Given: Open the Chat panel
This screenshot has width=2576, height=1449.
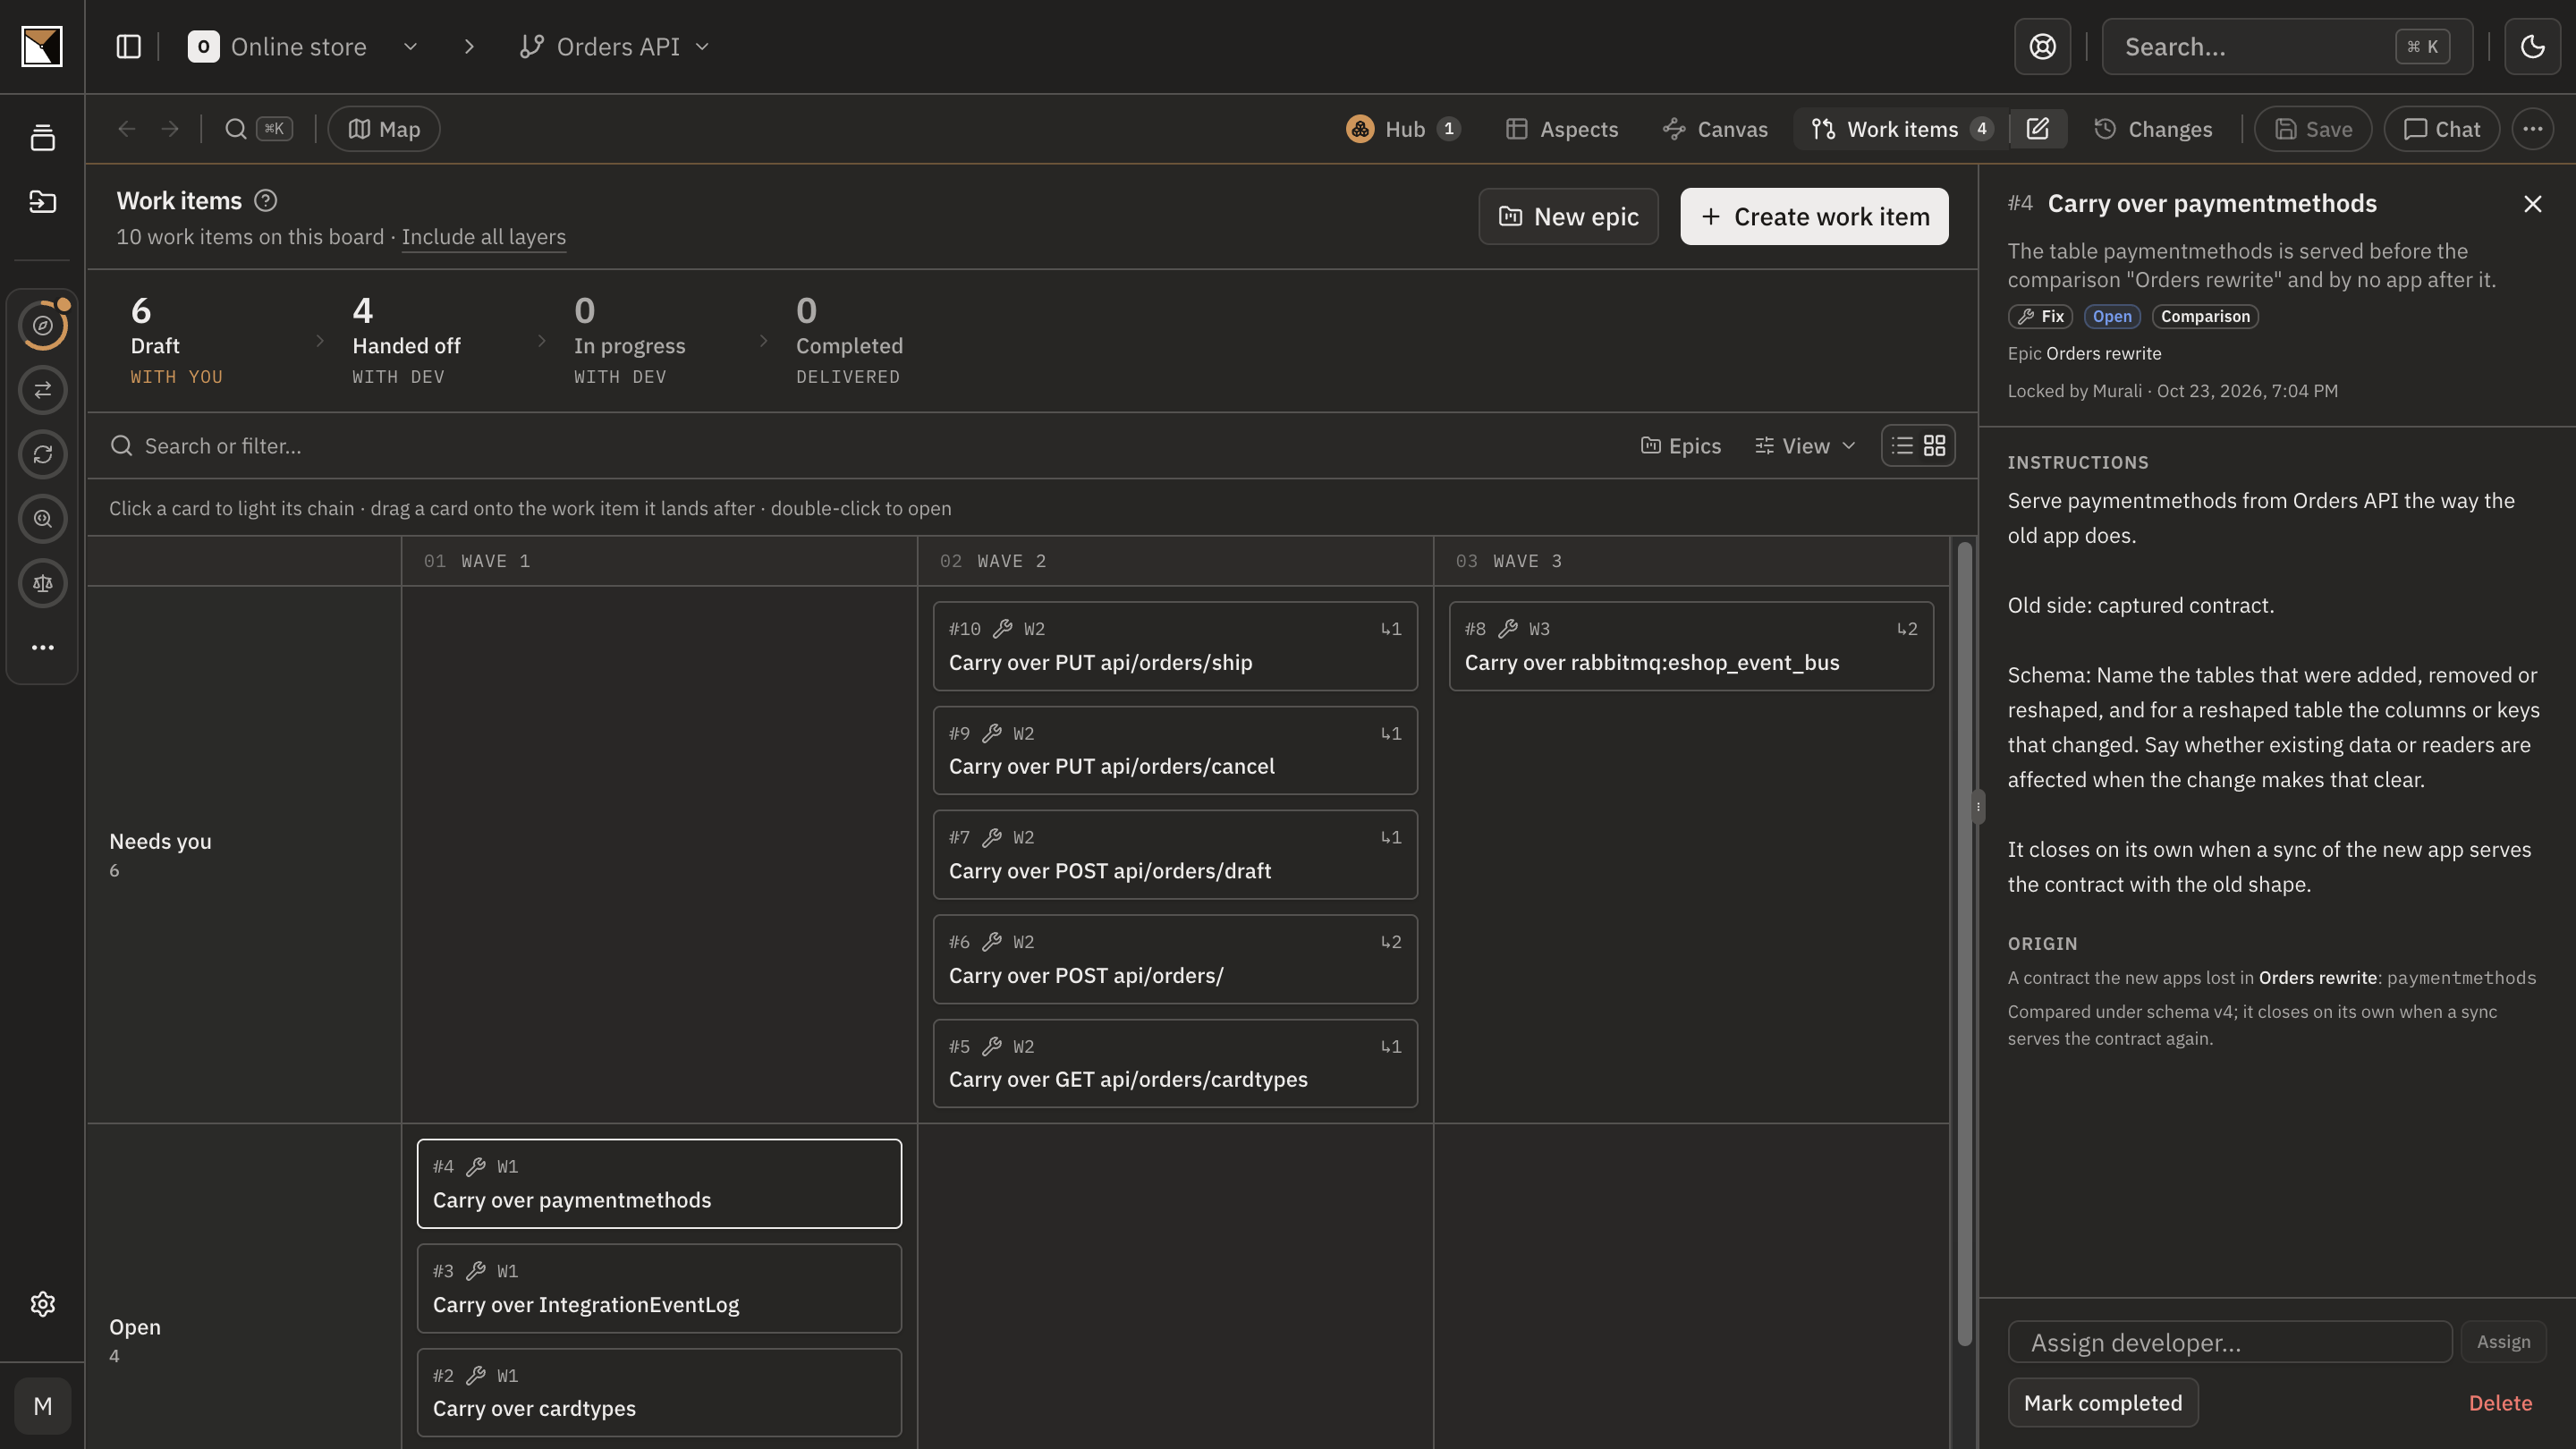Looking at the screenshot, I should pos(2441,129).
